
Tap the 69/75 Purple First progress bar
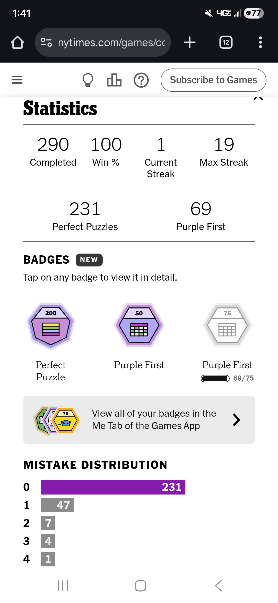215,378
